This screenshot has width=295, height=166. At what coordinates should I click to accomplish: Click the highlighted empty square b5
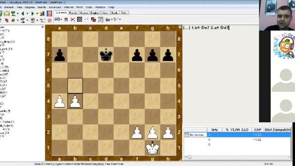[x=75, y=86]
